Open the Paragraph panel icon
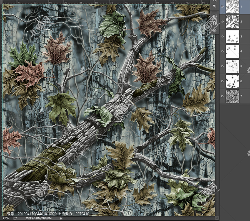Image resolution: width=250 pixels, height=221 pixels. [x=215, y=6]
